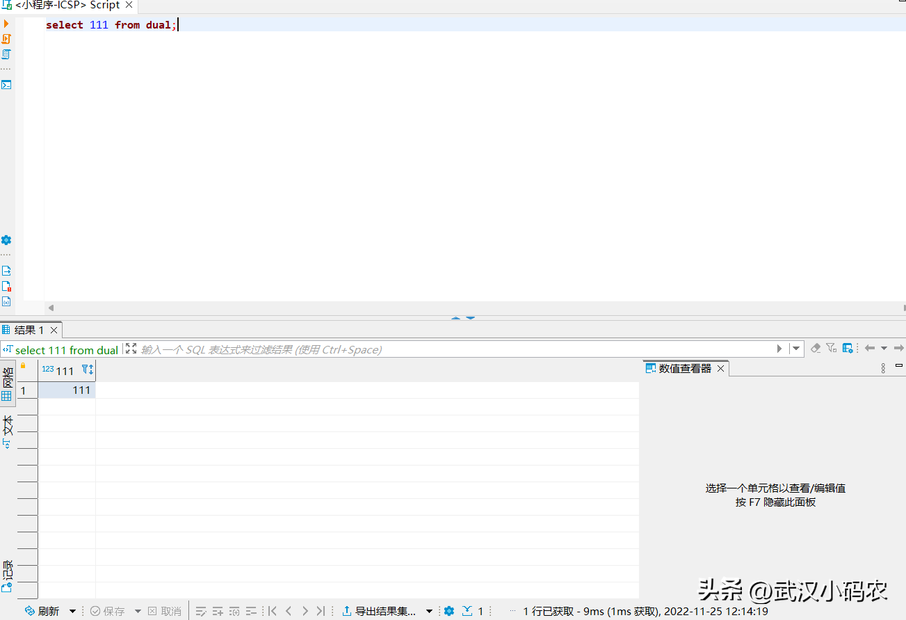
Task: Execute the SQL script icon
Action: tap(6, 39)
